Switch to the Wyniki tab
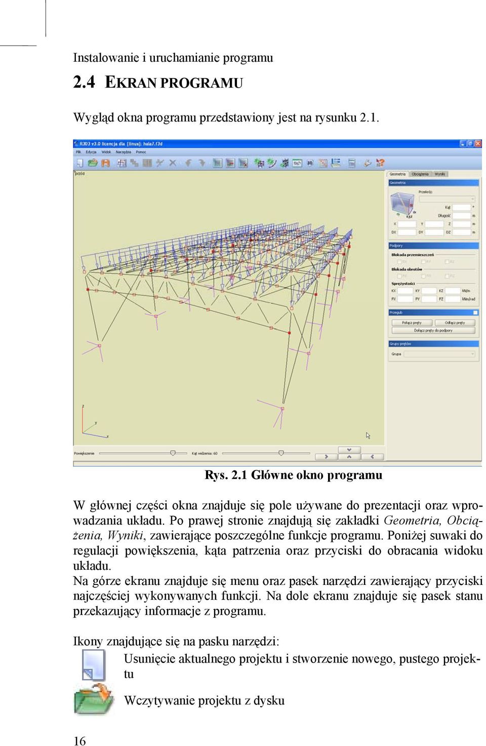The image size is (486, 746). pos(440,174)
